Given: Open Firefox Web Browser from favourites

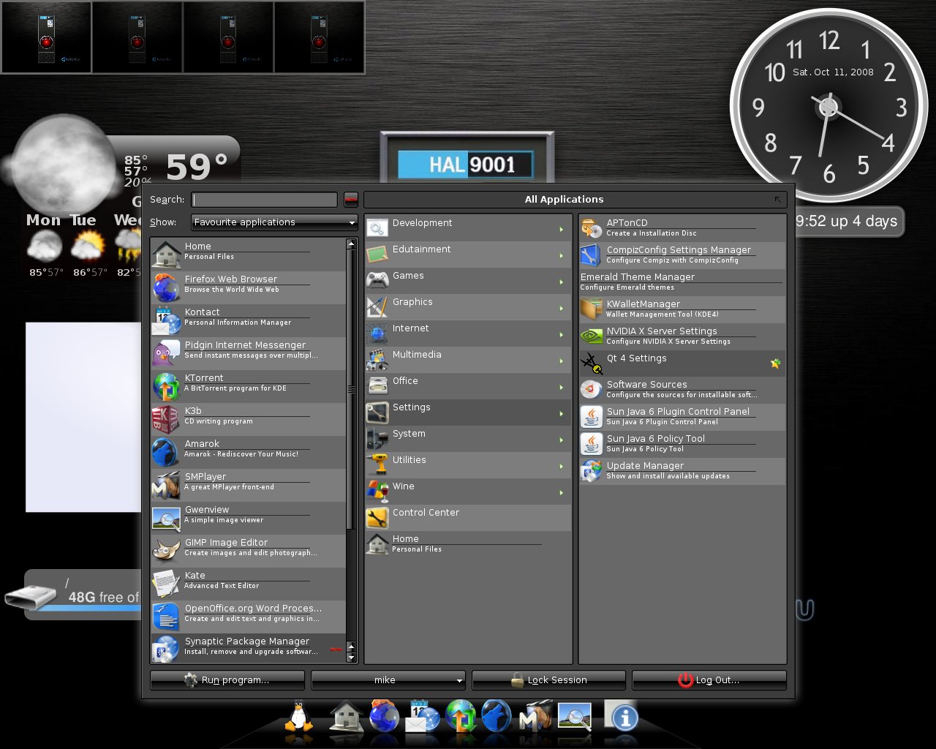Looking at the screenshot, I should pos(248,287).
